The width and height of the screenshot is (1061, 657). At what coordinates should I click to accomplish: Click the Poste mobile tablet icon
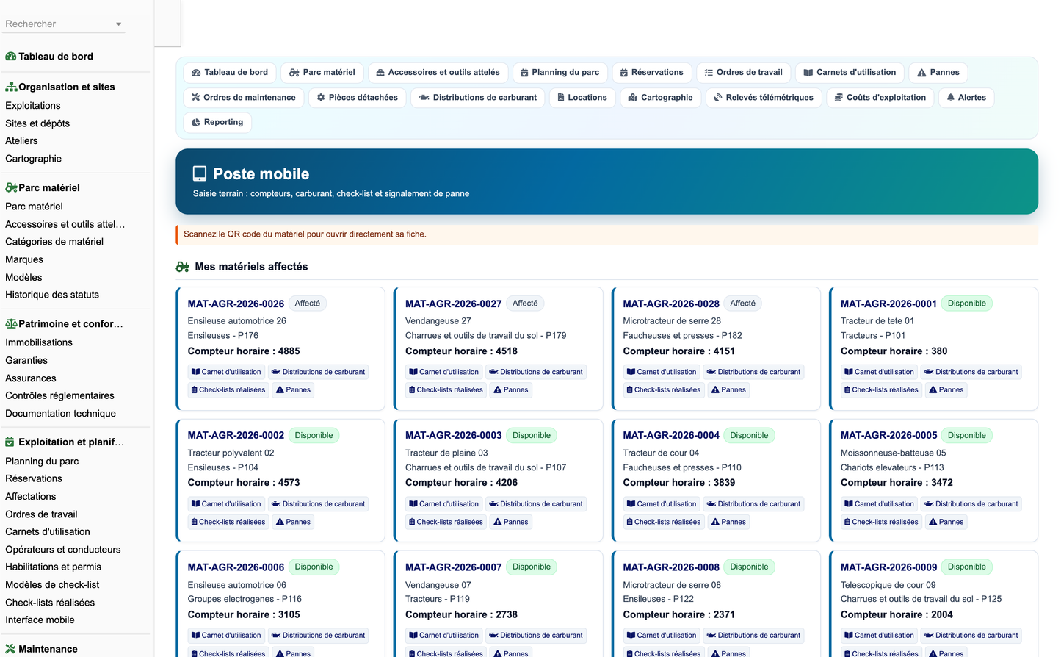pos(200,173)
